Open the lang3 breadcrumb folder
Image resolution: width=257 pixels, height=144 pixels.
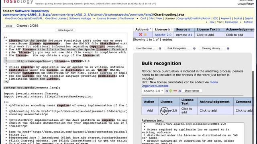(149, 14)
